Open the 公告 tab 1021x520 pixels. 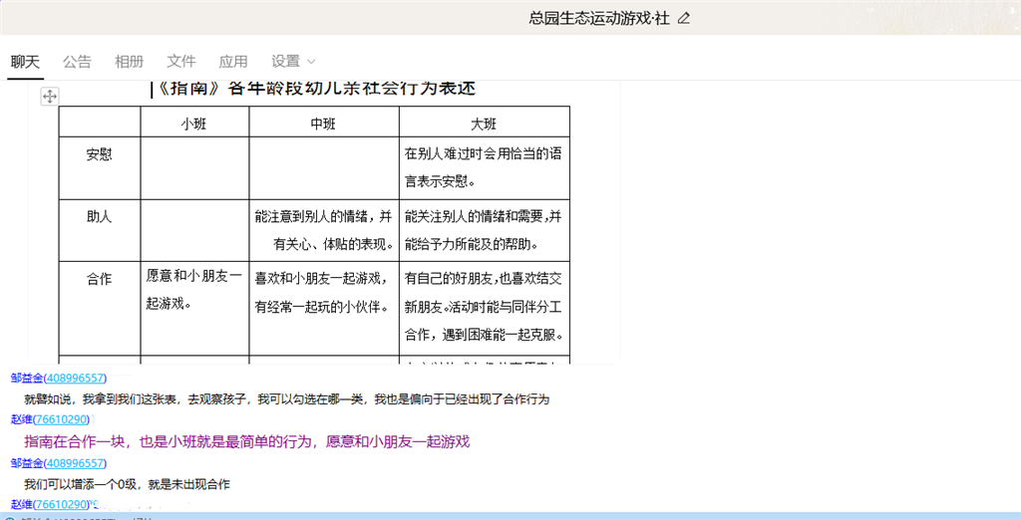(x=77, y=62)
